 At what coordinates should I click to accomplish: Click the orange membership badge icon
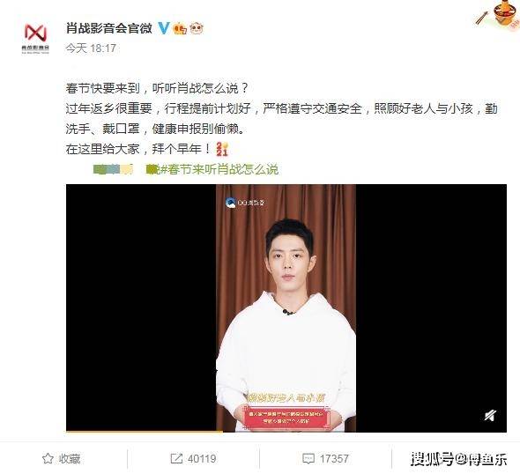(180, 28)
